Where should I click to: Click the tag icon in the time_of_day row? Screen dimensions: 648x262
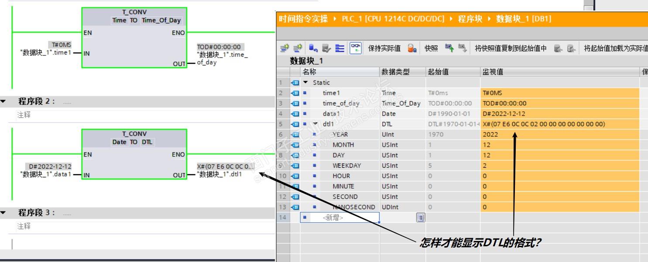click(295, 103)
